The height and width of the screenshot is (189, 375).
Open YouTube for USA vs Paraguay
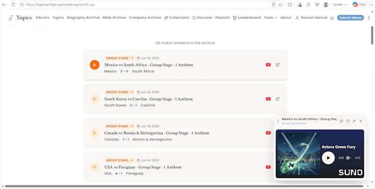pos(268,167)
